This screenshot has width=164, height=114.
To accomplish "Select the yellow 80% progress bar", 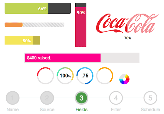I will [x=22, y=40].
